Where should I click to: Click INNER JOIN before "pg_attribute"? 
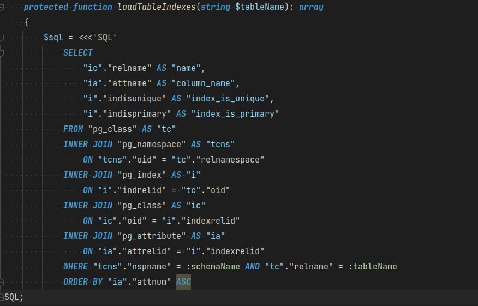[88, 236]
